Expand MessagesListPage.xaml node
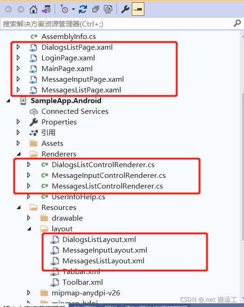This screenshot has width=244, height=307. tap(18, 90)
